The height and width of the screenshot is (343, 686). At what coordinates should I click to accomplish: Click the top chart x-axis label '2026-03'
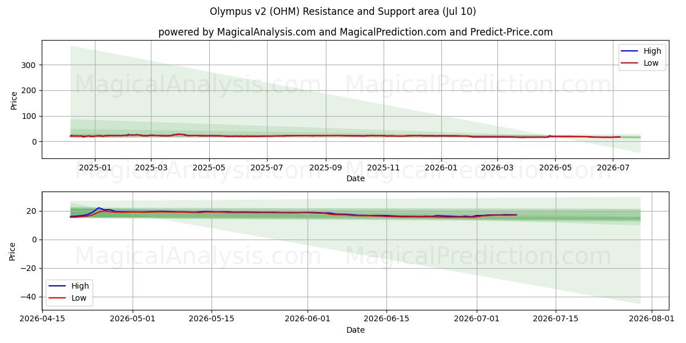(497, 168)
